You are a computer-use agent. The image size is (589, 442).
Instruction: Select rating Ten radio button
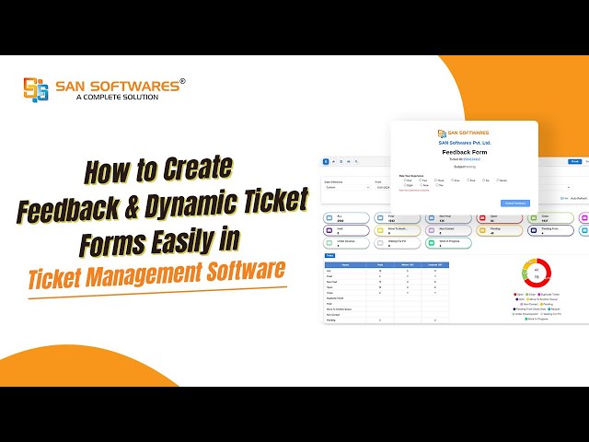point(437,185)
